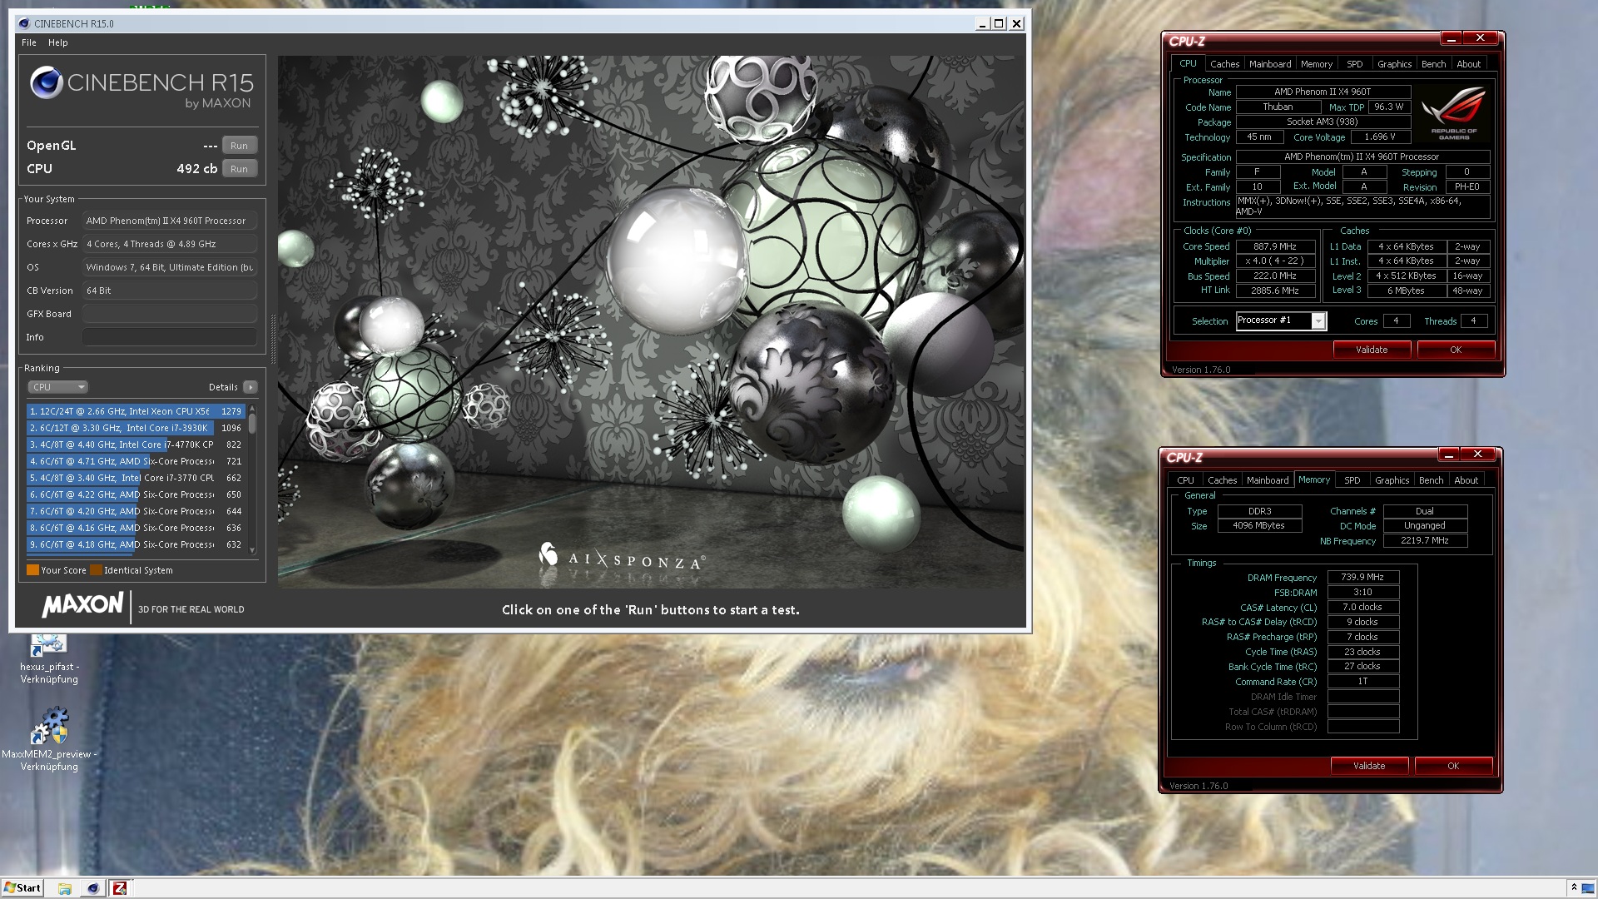This screenshot has height=899, width=1598.
Task: Switch to Mainboard tab in top CPU-Z
Action: (x=1270, y=64)
